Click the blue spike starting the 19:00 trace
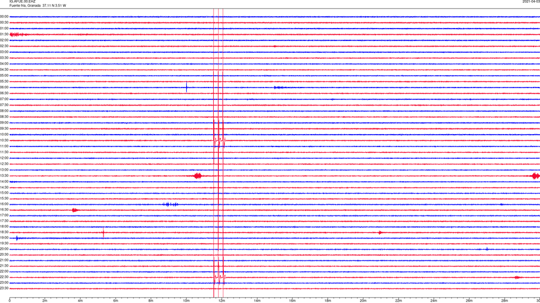The height and width of the screenshot is (303, 540). [x=17, y=238]
